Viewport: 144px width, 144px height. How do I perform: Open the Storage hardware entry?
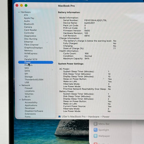coord(28,76)
